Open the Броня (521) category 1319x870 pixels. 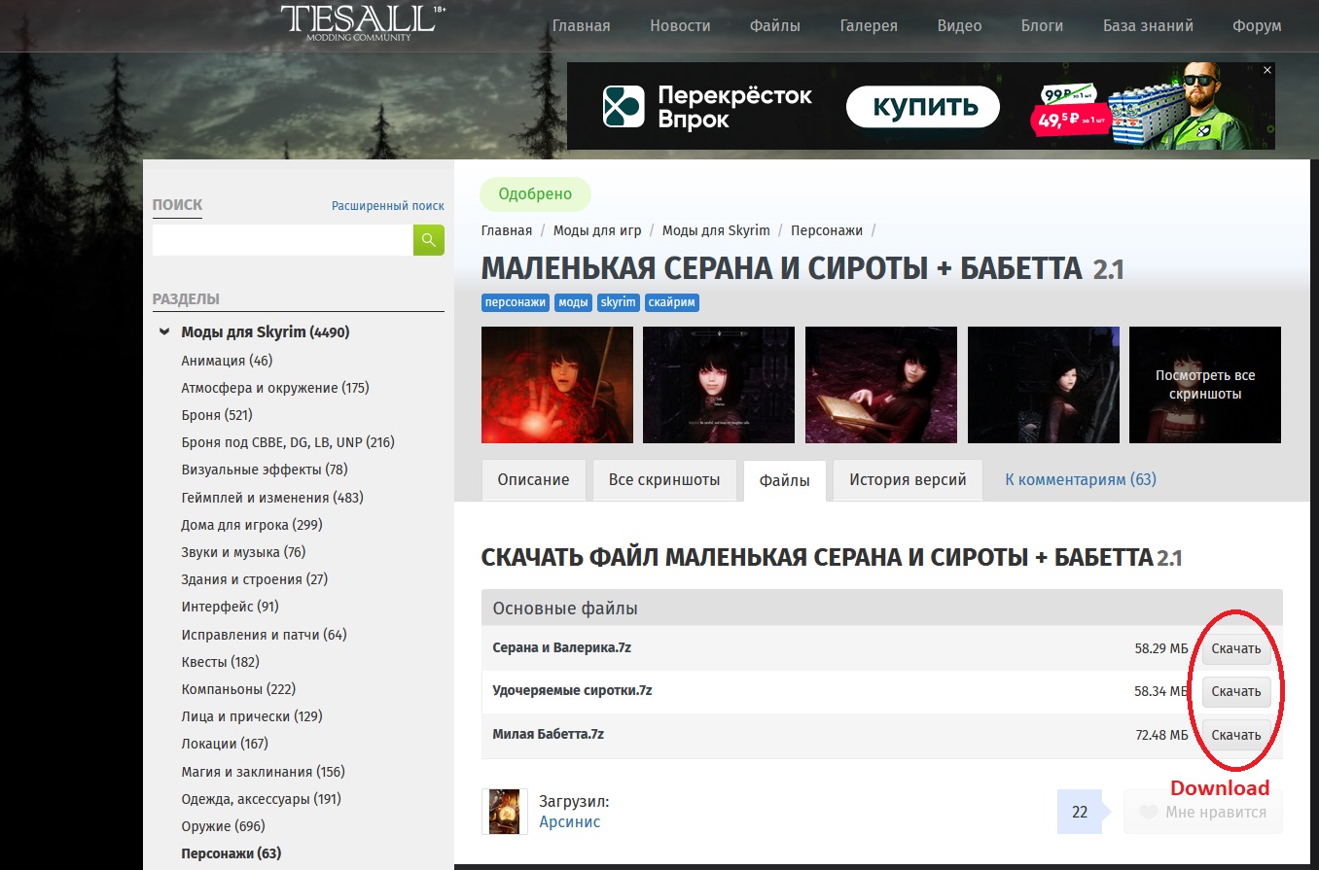tap(217, 415)
